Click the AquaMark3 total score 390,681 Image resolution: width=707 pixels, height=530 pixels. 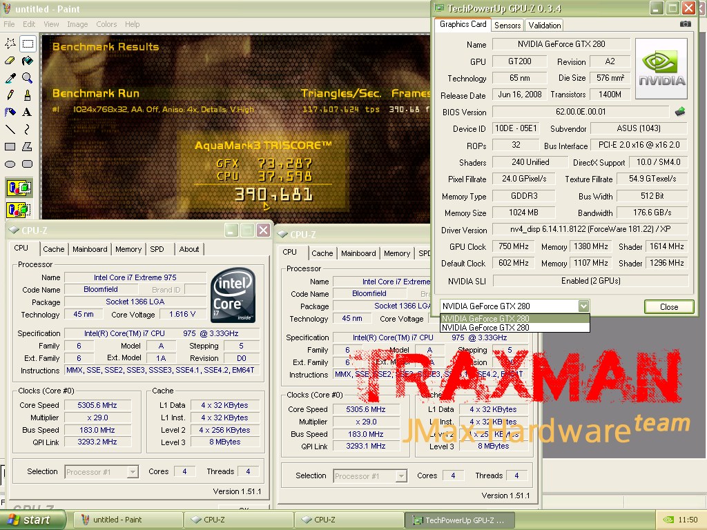[x=273, y=195]
